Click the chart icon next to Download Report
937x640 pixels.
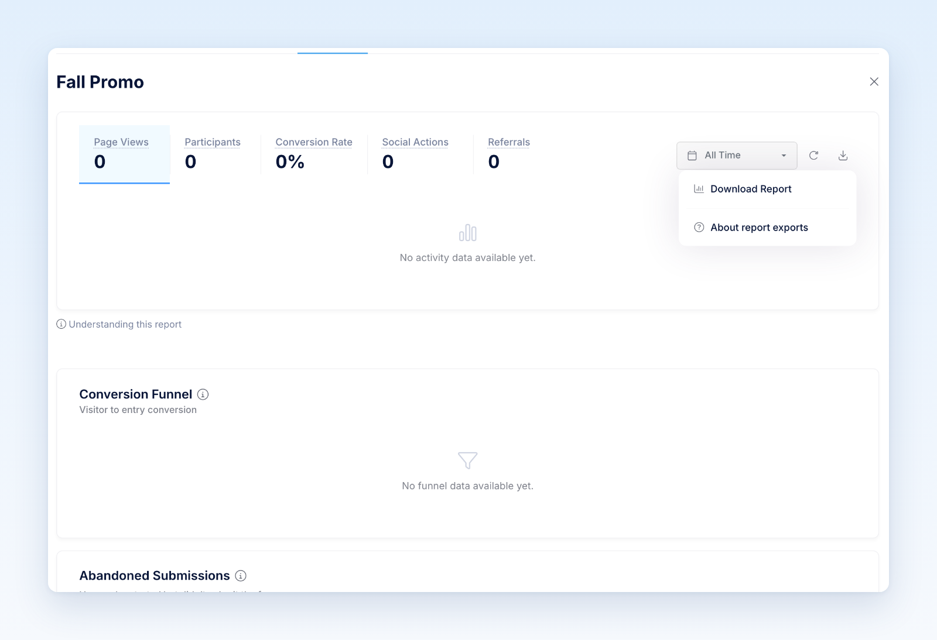coord(699,188)
